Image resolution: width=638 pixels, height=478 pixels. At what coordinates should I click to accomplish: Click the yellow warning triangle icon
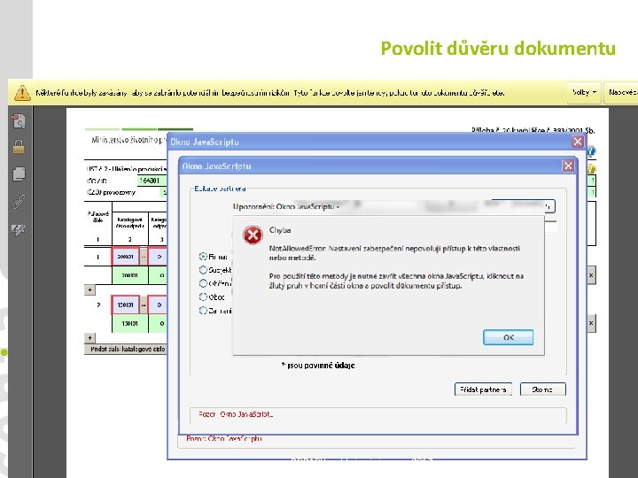[x=22, y=93]
